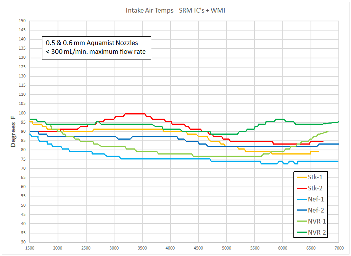Click the 150 label on vertical axis
The height and width of the screenshot is (256, 351).
pos(23,21)
